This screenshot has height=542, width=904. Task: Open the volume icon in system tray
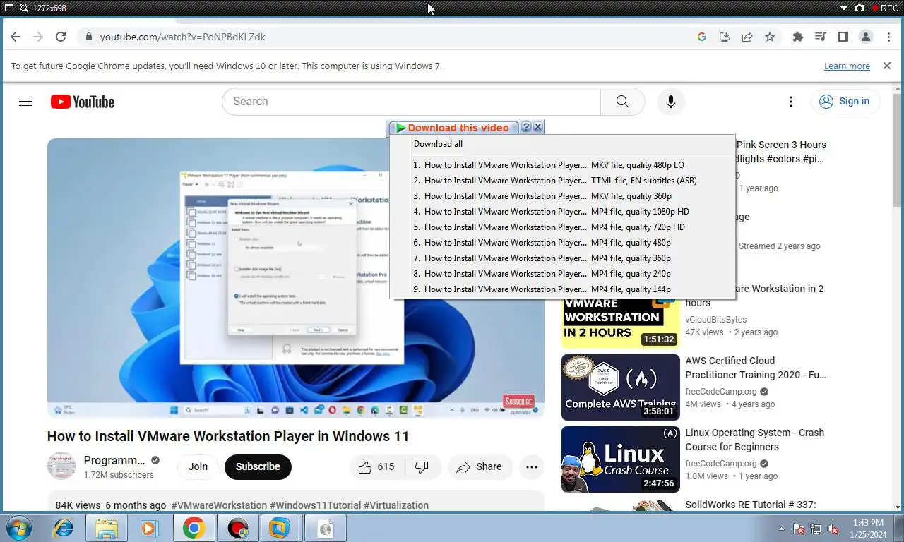click(x=833, y=529)
